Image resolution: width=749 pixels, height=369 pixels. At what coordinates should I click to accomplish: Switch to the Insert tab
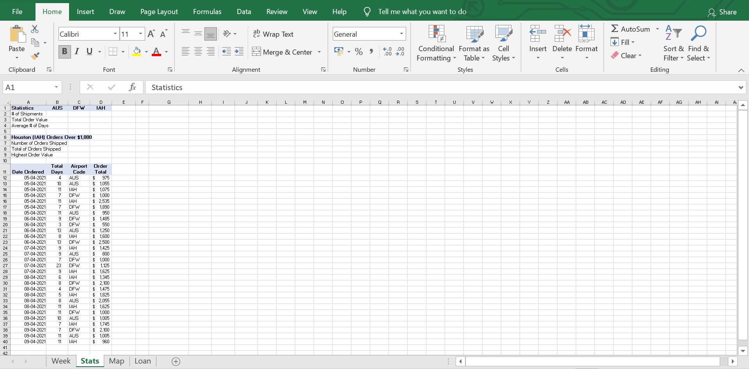(x=85, y=12)
